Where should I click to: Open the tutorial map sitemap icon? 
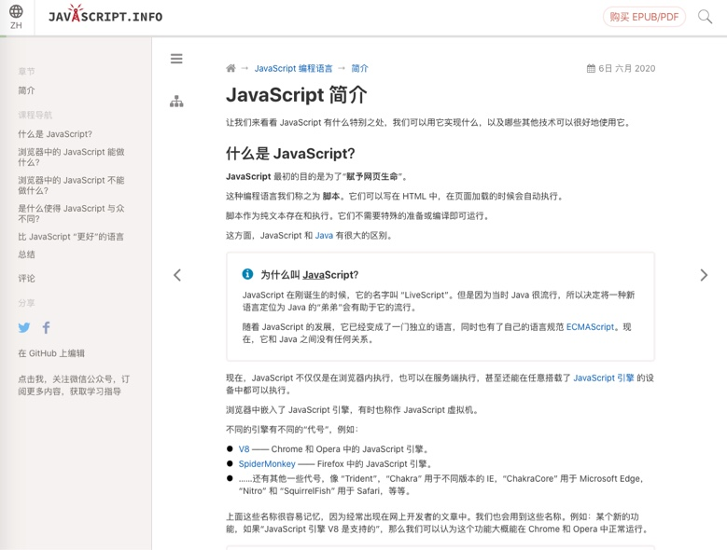point(176,101)
